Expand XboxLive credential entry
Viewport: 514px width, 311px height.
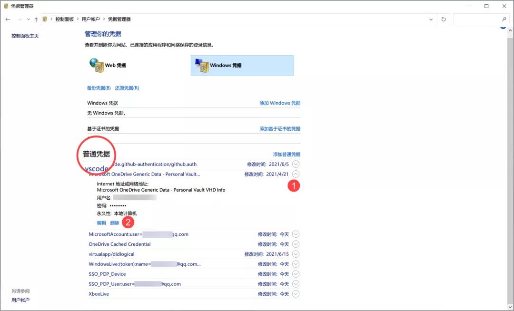pos(296,294)
